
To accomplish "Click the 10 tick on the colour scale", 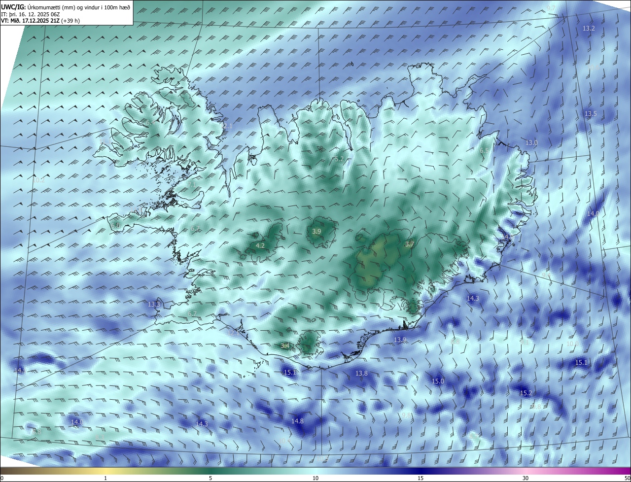I will [315, 478].
